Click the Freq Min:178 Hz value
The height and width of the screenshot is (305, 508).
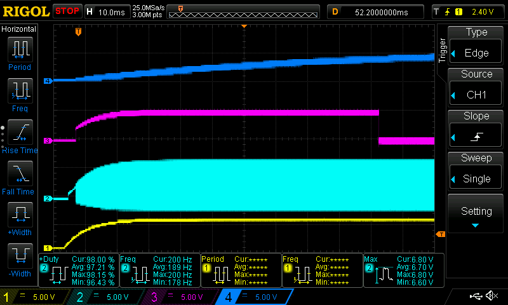pos(172,282)
